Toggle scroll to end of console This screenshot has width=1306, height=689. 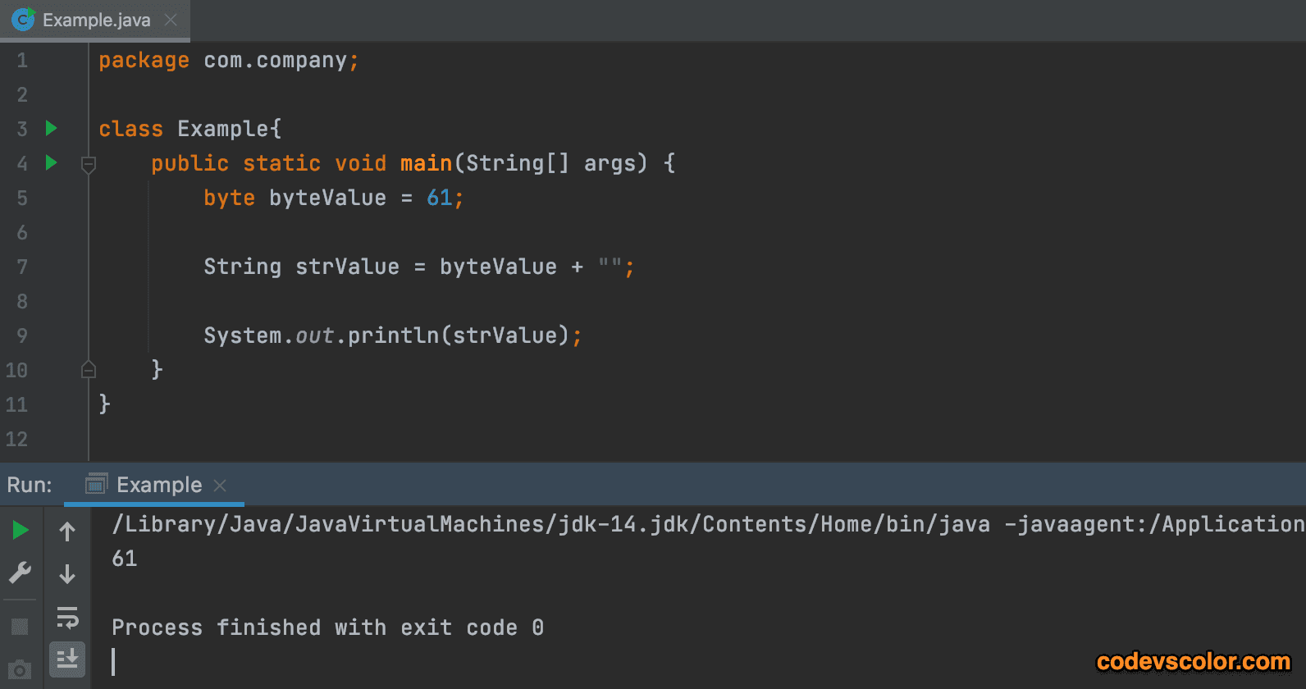67,659
